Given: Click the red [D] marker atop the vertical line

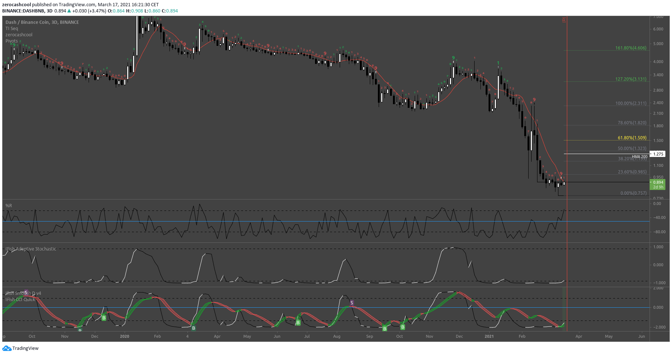Looking at the screenshot, I should [564, 19].
